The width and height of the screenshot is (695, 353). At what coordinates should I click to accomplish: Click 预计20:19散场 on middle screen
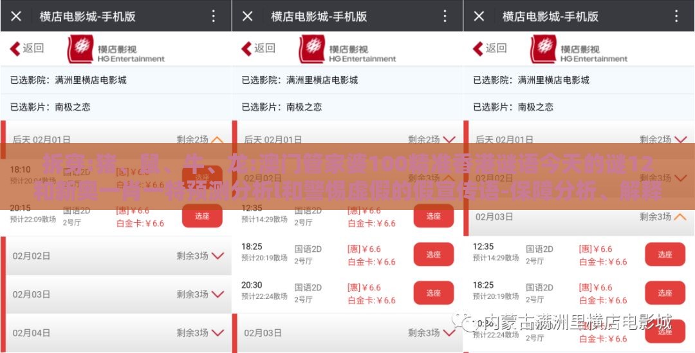click(264, 258)
